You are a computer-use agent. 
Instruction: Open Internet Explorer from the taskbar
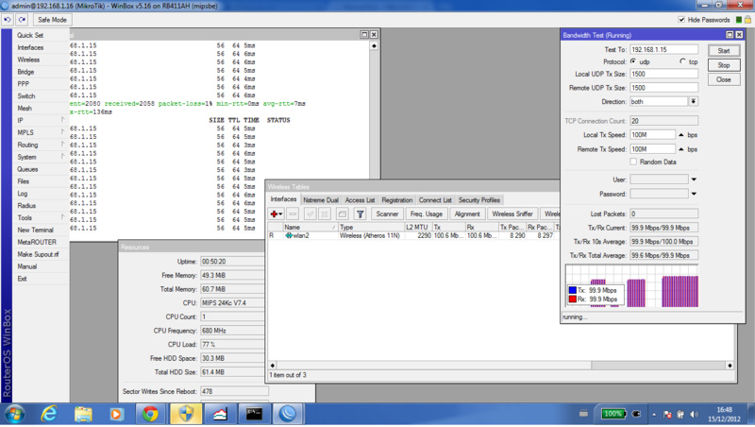coord(48,414)
